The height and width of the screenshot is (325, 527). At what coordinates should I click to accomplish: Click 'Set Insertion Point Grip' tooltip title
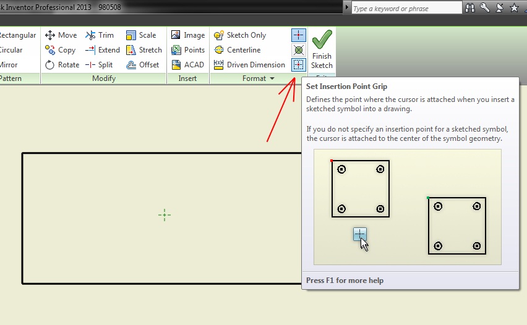pyautogui.click(x=346, y=87)
